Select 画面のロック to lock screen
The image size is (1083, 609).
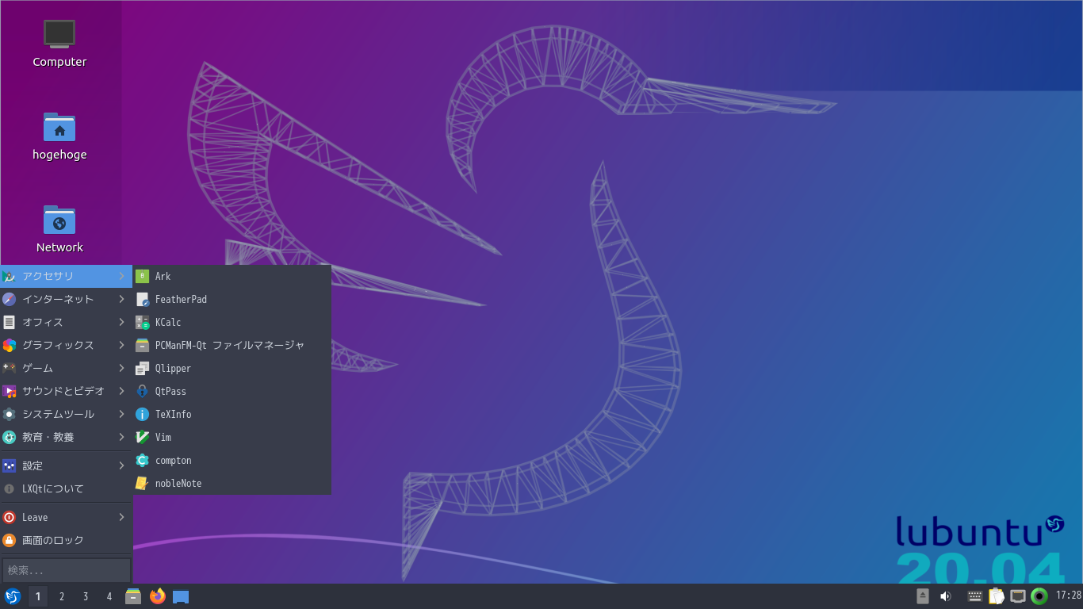[x=66, y=540]
